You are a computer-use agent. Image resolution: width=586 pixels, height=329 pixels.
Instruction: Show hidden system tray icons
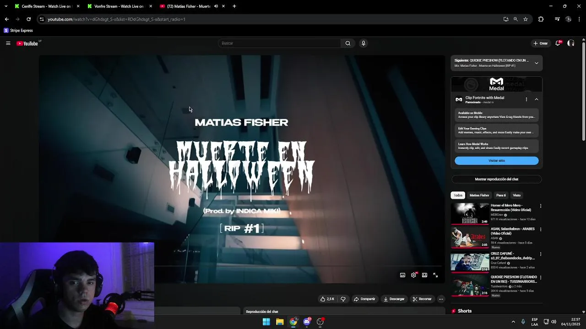pos(513,322)
